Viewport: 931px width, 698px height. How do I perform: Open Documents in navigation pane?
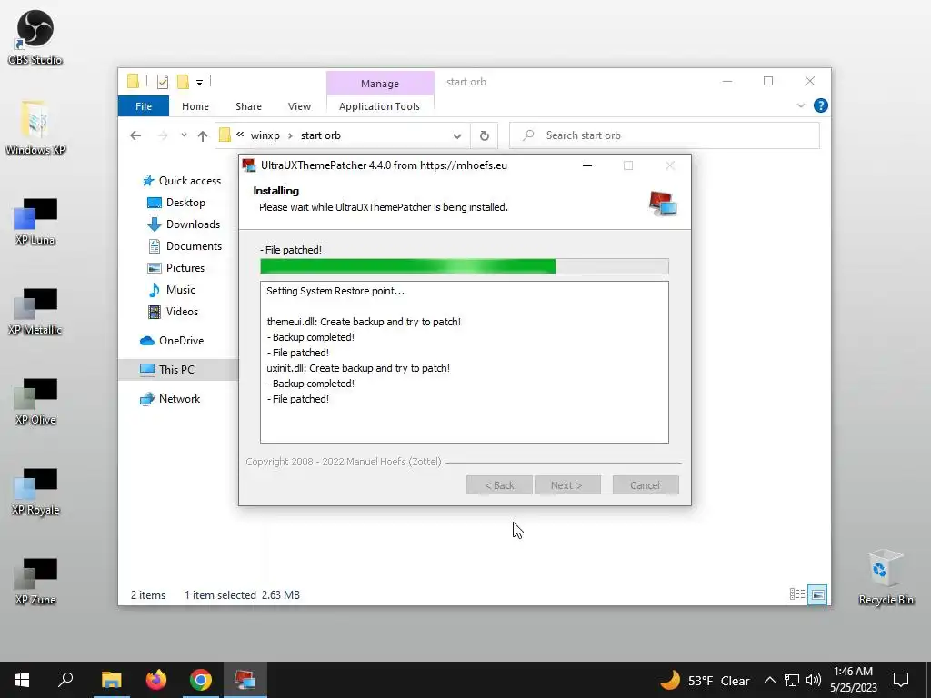click(184, 245)
